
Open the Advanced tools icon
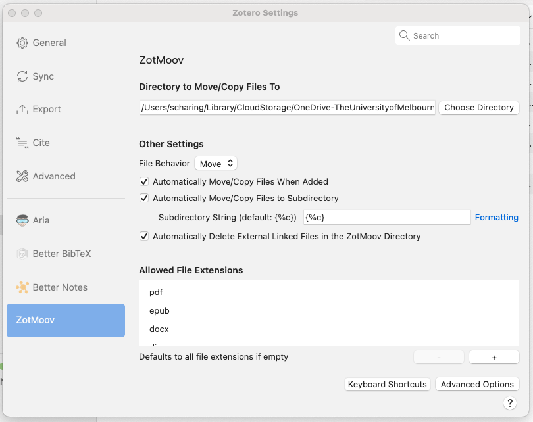[22, 176]
